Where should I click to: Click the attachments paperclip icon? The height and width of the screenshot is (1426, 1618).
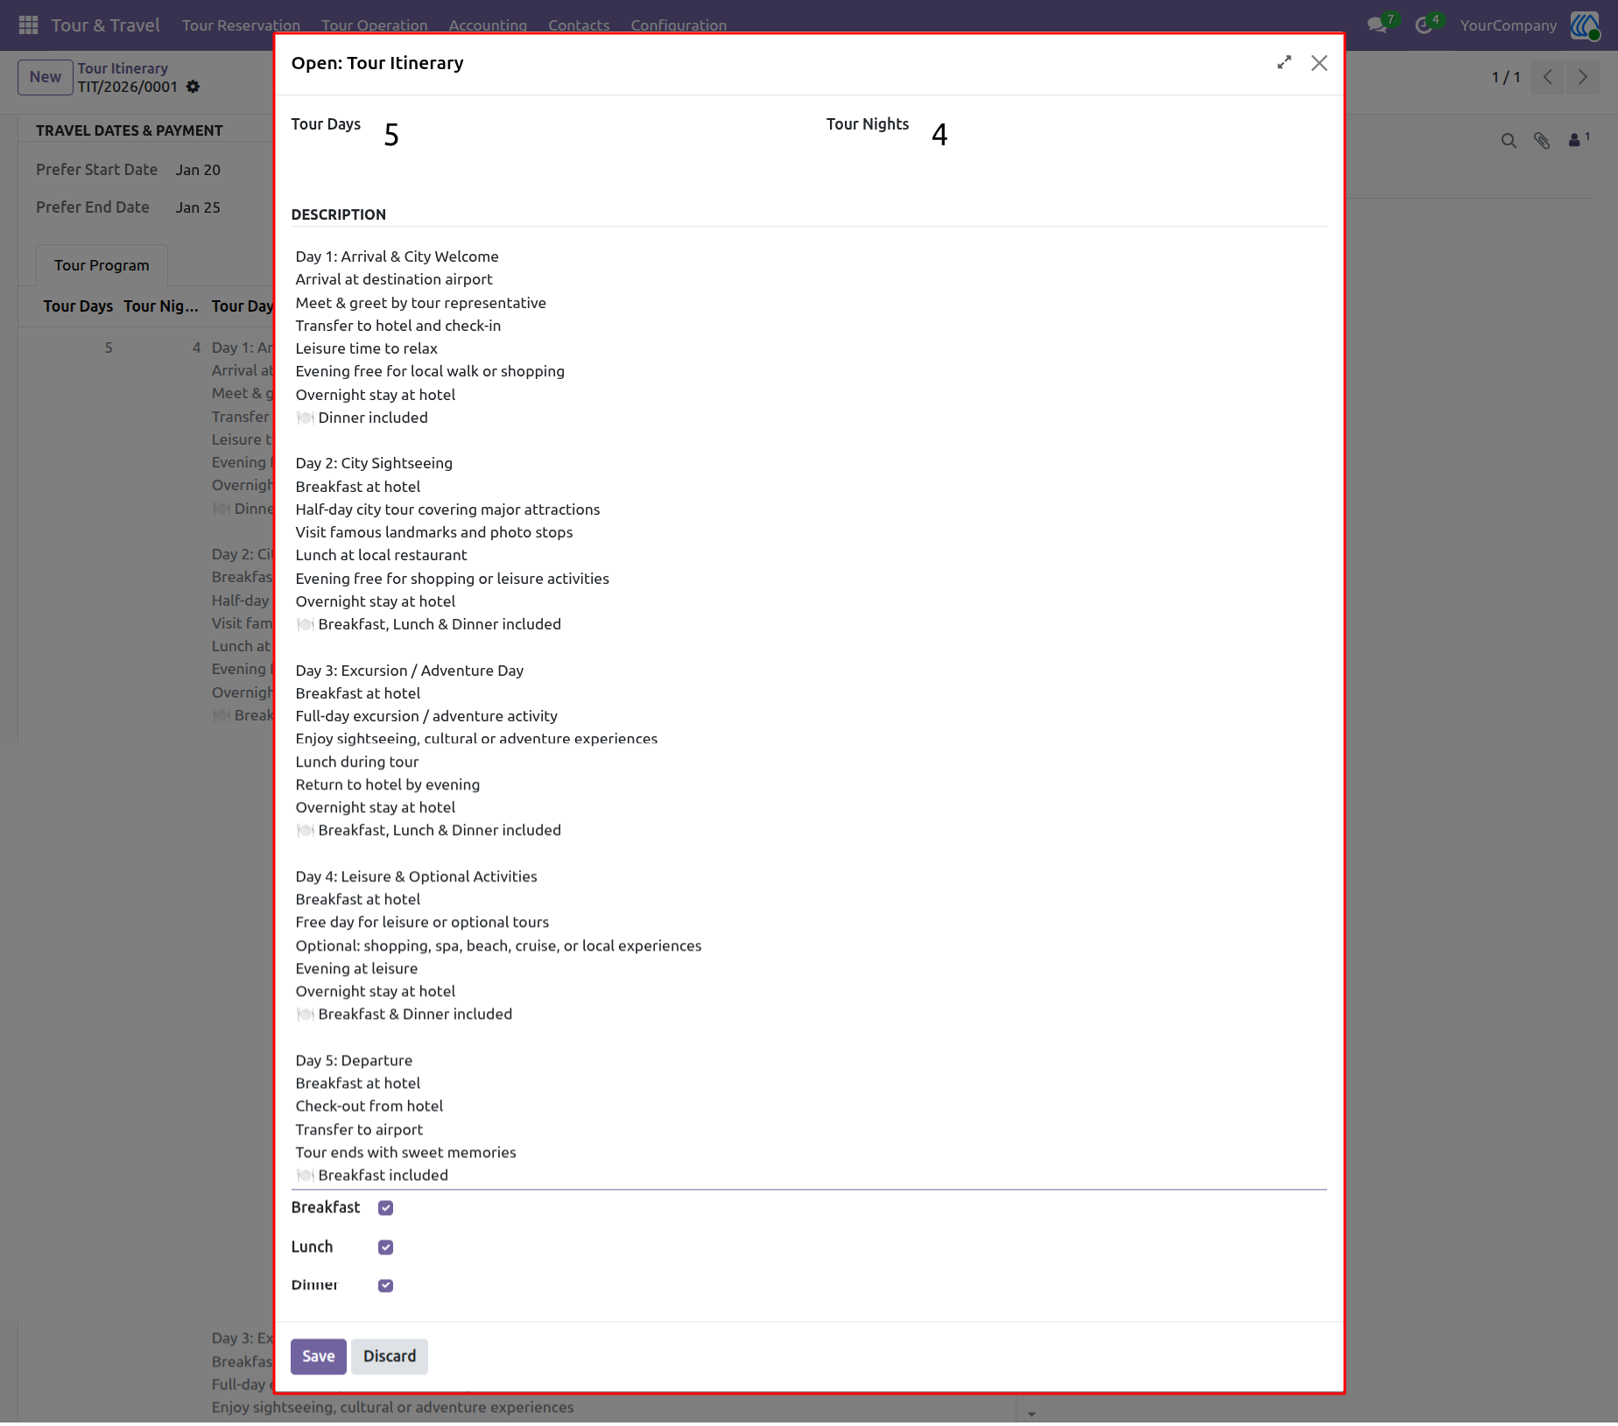(1542, 141)
